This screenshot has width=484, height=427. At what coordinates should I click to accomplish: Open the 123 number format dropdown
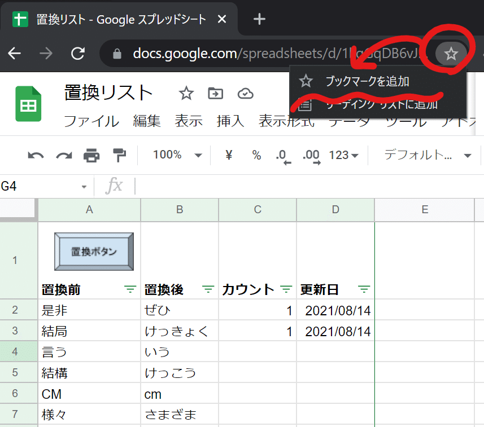click(343, 155)
